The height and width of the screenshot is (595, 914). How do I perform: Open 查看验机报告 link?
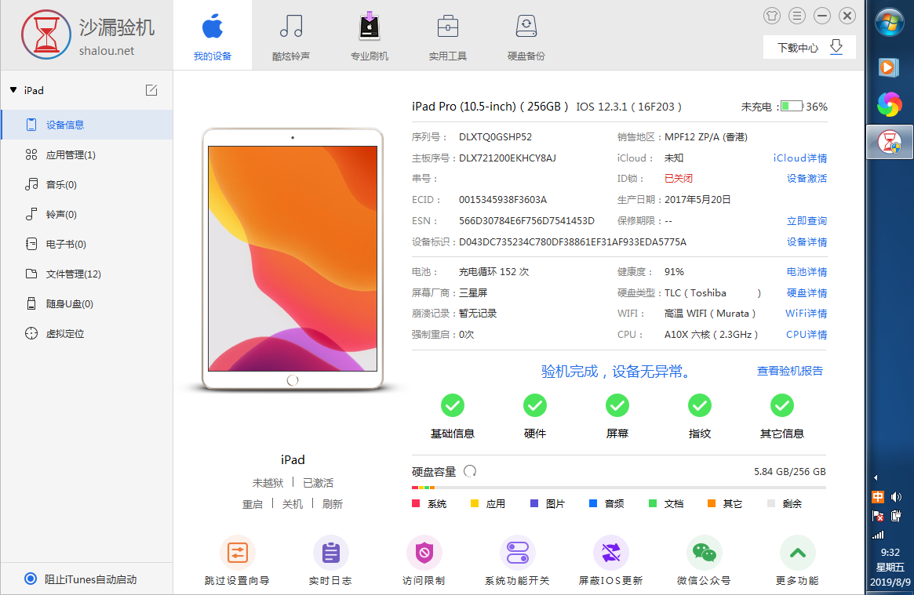tap(790, 371)
